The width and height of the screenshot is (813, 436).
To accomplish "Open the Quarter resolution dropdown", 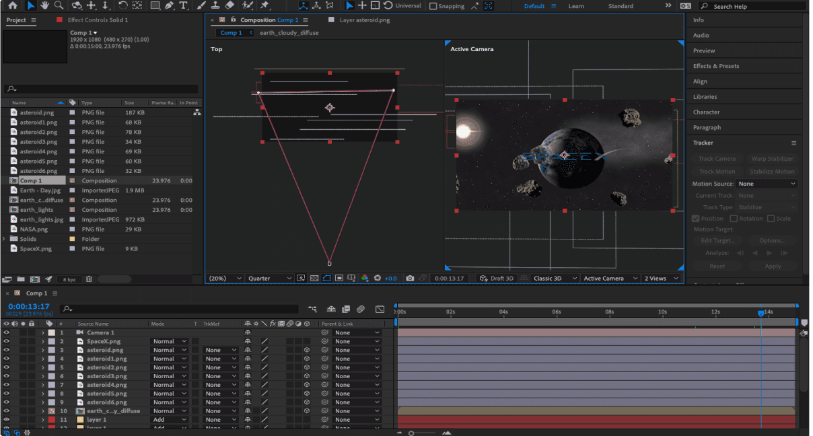I will 269,278.
